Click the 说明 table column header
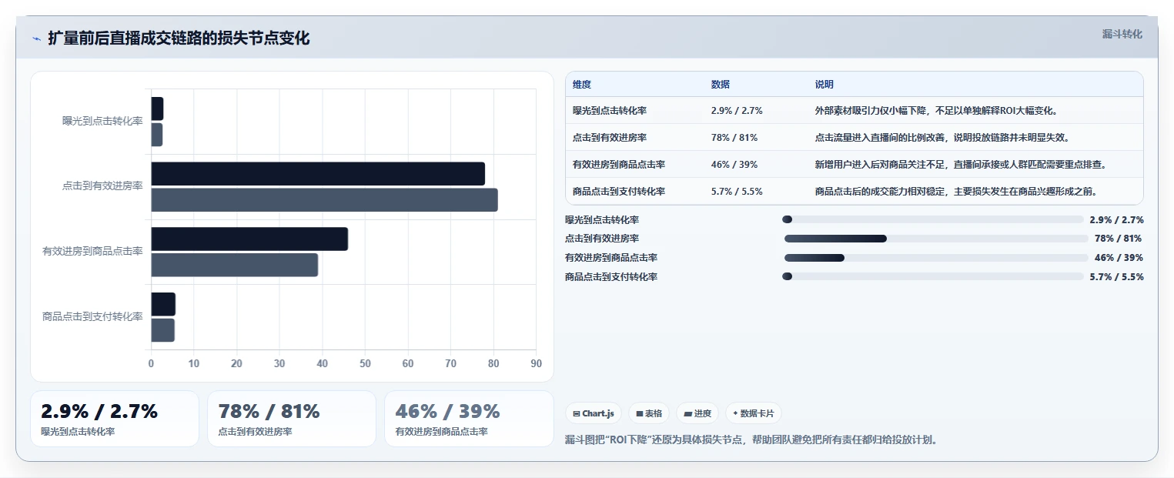 pyautogui.click(x=824, y=85)
